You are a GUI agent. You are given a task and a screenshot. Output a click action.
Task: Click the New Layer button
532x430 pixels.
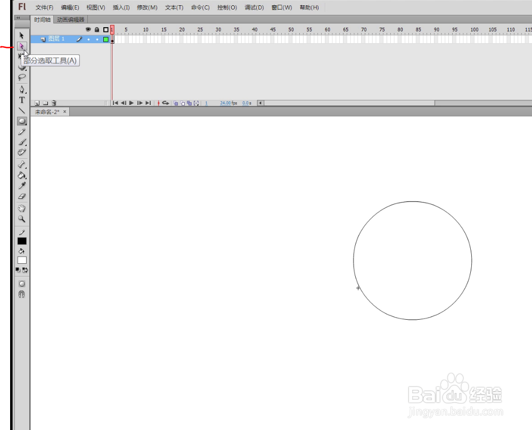pyautogui.click(x=36, y=103)
